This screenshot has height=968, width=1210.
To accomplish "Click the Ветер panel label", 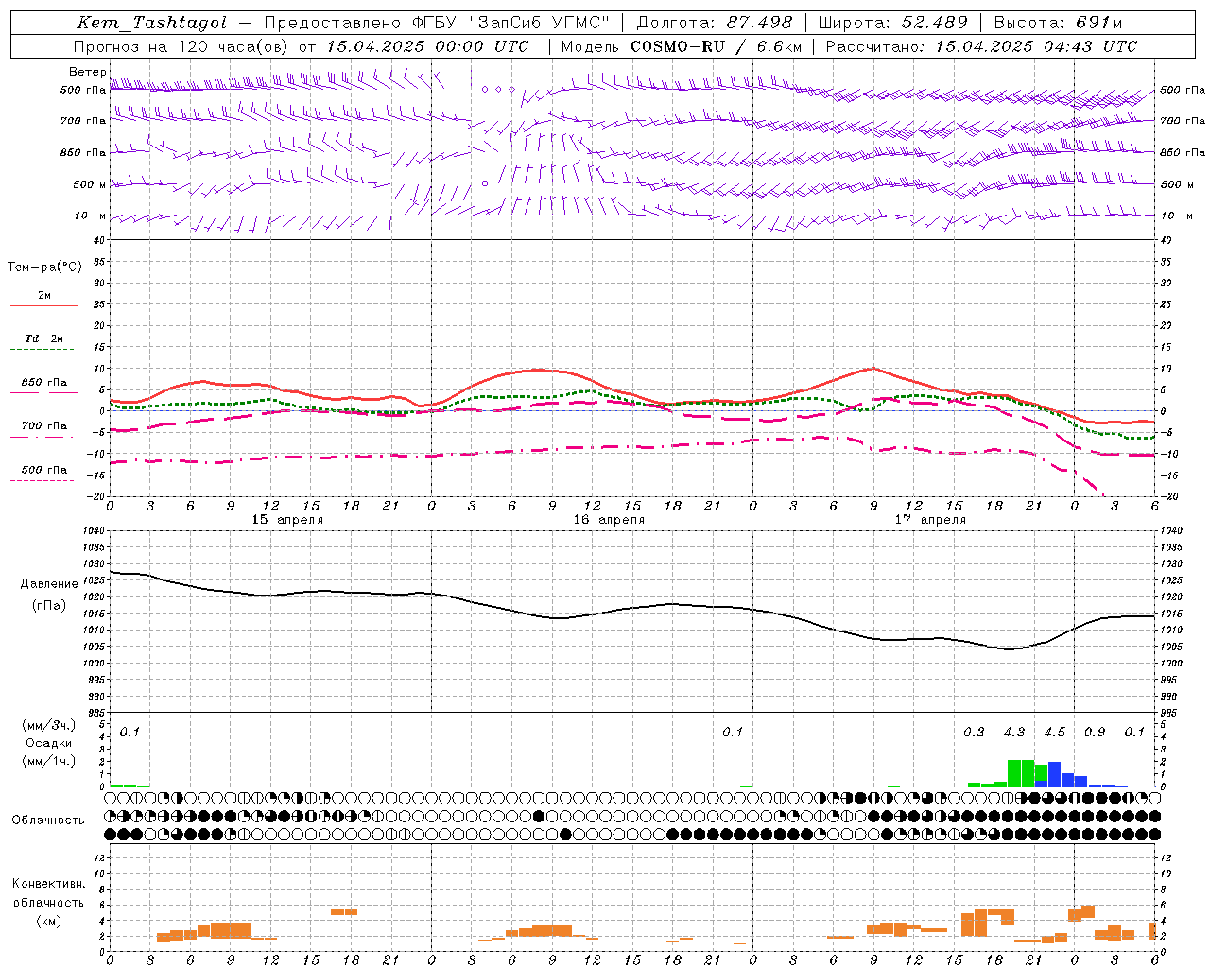I will (87, 72).
